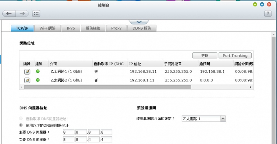Screen dimensions: 277x144
Task: Click the 自動取得 IP (DHC... column header
Action: (x=110, y=64)
